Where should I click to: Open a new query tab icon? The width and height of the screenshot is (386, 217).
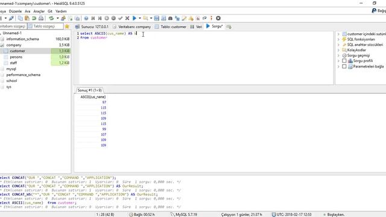[229, 27]
